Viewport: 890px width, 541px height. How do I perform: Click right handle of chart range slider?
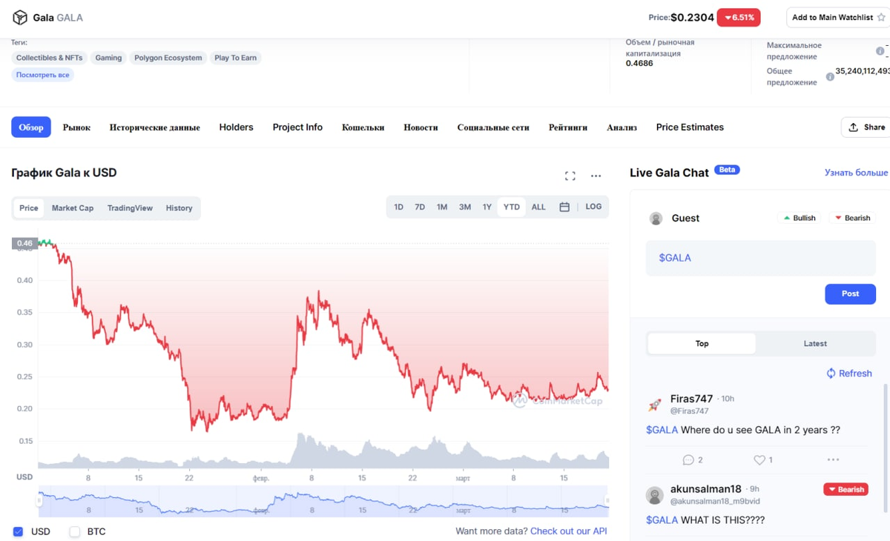click(x=607, y=501)
